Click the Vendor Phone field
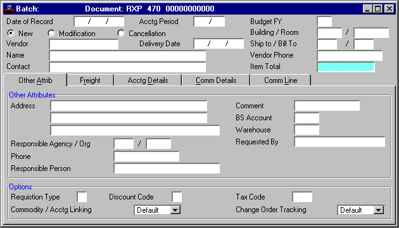Screen dimensions: 399x228 click(x=350, y=56)
